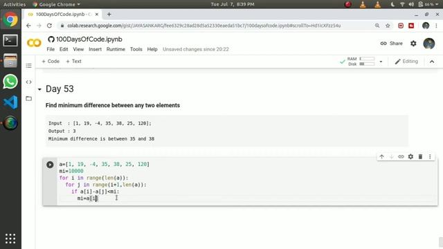Open a new browser tab
Screen dimensions: 443x249
point(109,14)
